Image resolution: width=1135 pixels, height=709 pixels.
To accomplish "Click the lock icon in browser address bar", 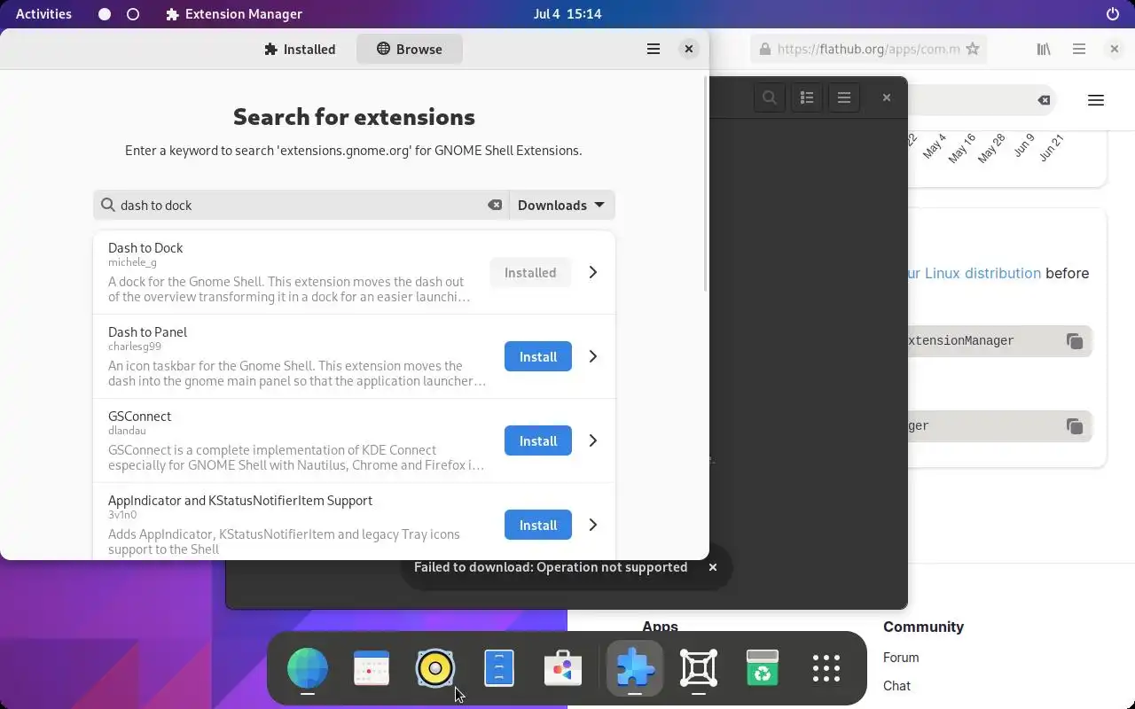I will click(x=763, y=50).
